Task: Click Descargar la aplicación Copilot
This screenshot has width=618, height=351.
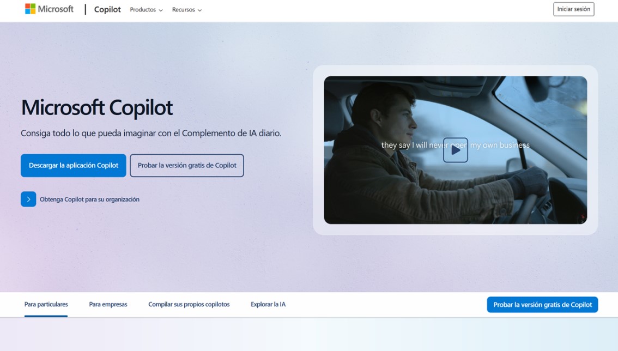Action: [73, 165]
